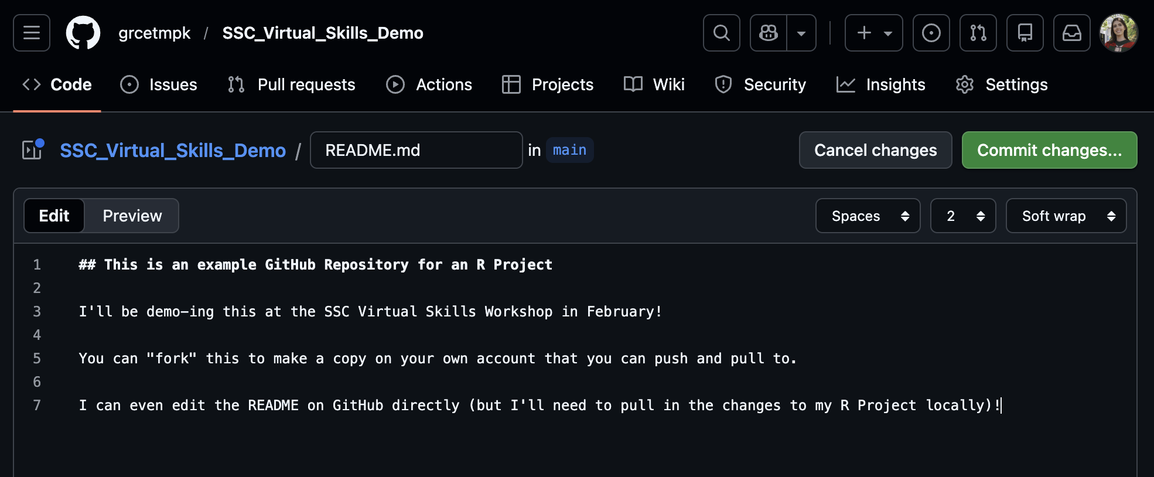This screenshot has height=477, width=1154.
Task: Expand the create new plus dropdown
Action: (x=873, y=33)
